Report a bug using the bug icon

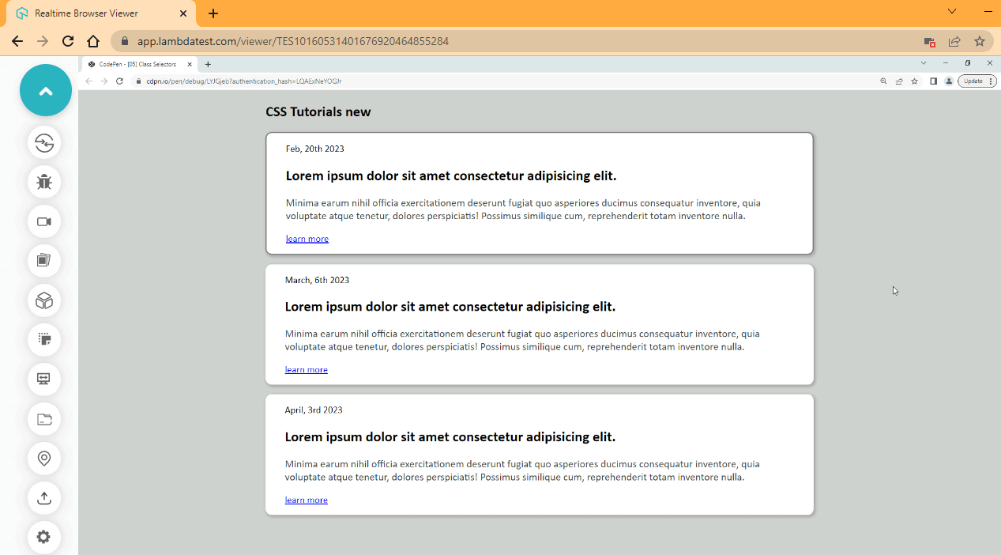click(43, 182)
